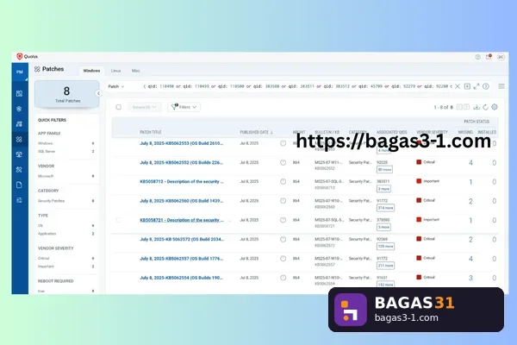The width and height of the screenshot is (517, 345).
Task: Tick the select-all checkbox above the table
Action: pos(118,107)
